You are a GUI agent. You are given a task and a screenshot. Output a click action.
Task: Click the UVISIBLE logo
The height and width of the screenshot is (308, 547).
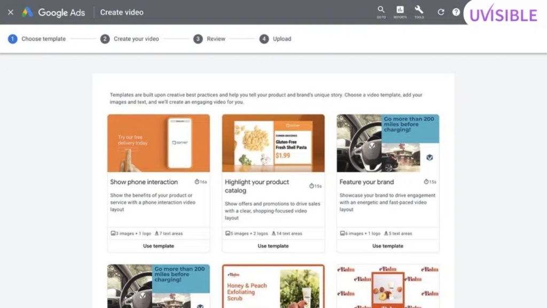pyautogui.click(x=503, y=15)
